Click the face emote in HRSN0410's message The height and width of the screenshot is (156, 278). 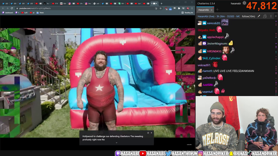coord(226,50)
